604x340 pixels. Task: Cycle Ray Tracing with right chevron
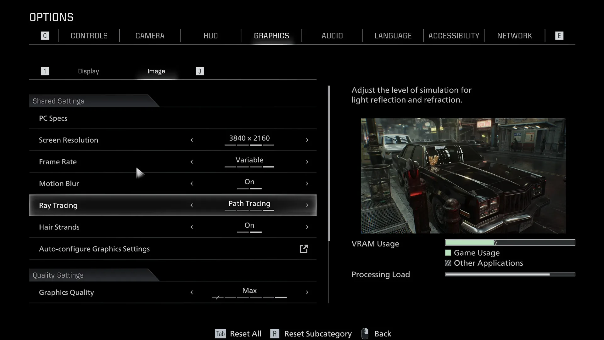click(307, 205)
